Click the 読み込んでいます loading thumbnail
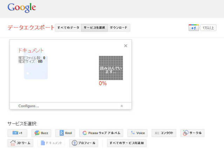This screenshot has width=224, height=149. pos(111,68)
